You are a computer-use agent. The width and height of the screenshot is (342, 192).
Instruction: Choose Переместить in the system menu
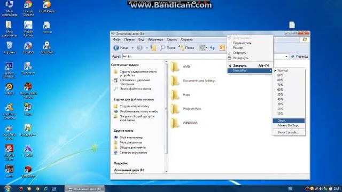point(250,43)
